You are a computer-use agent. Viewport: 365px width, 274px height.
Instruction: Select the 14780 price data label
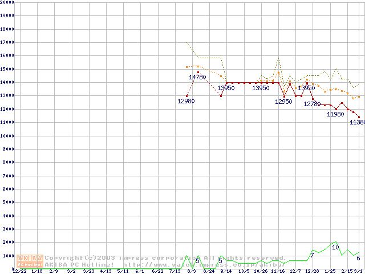(x=197, y=77)
